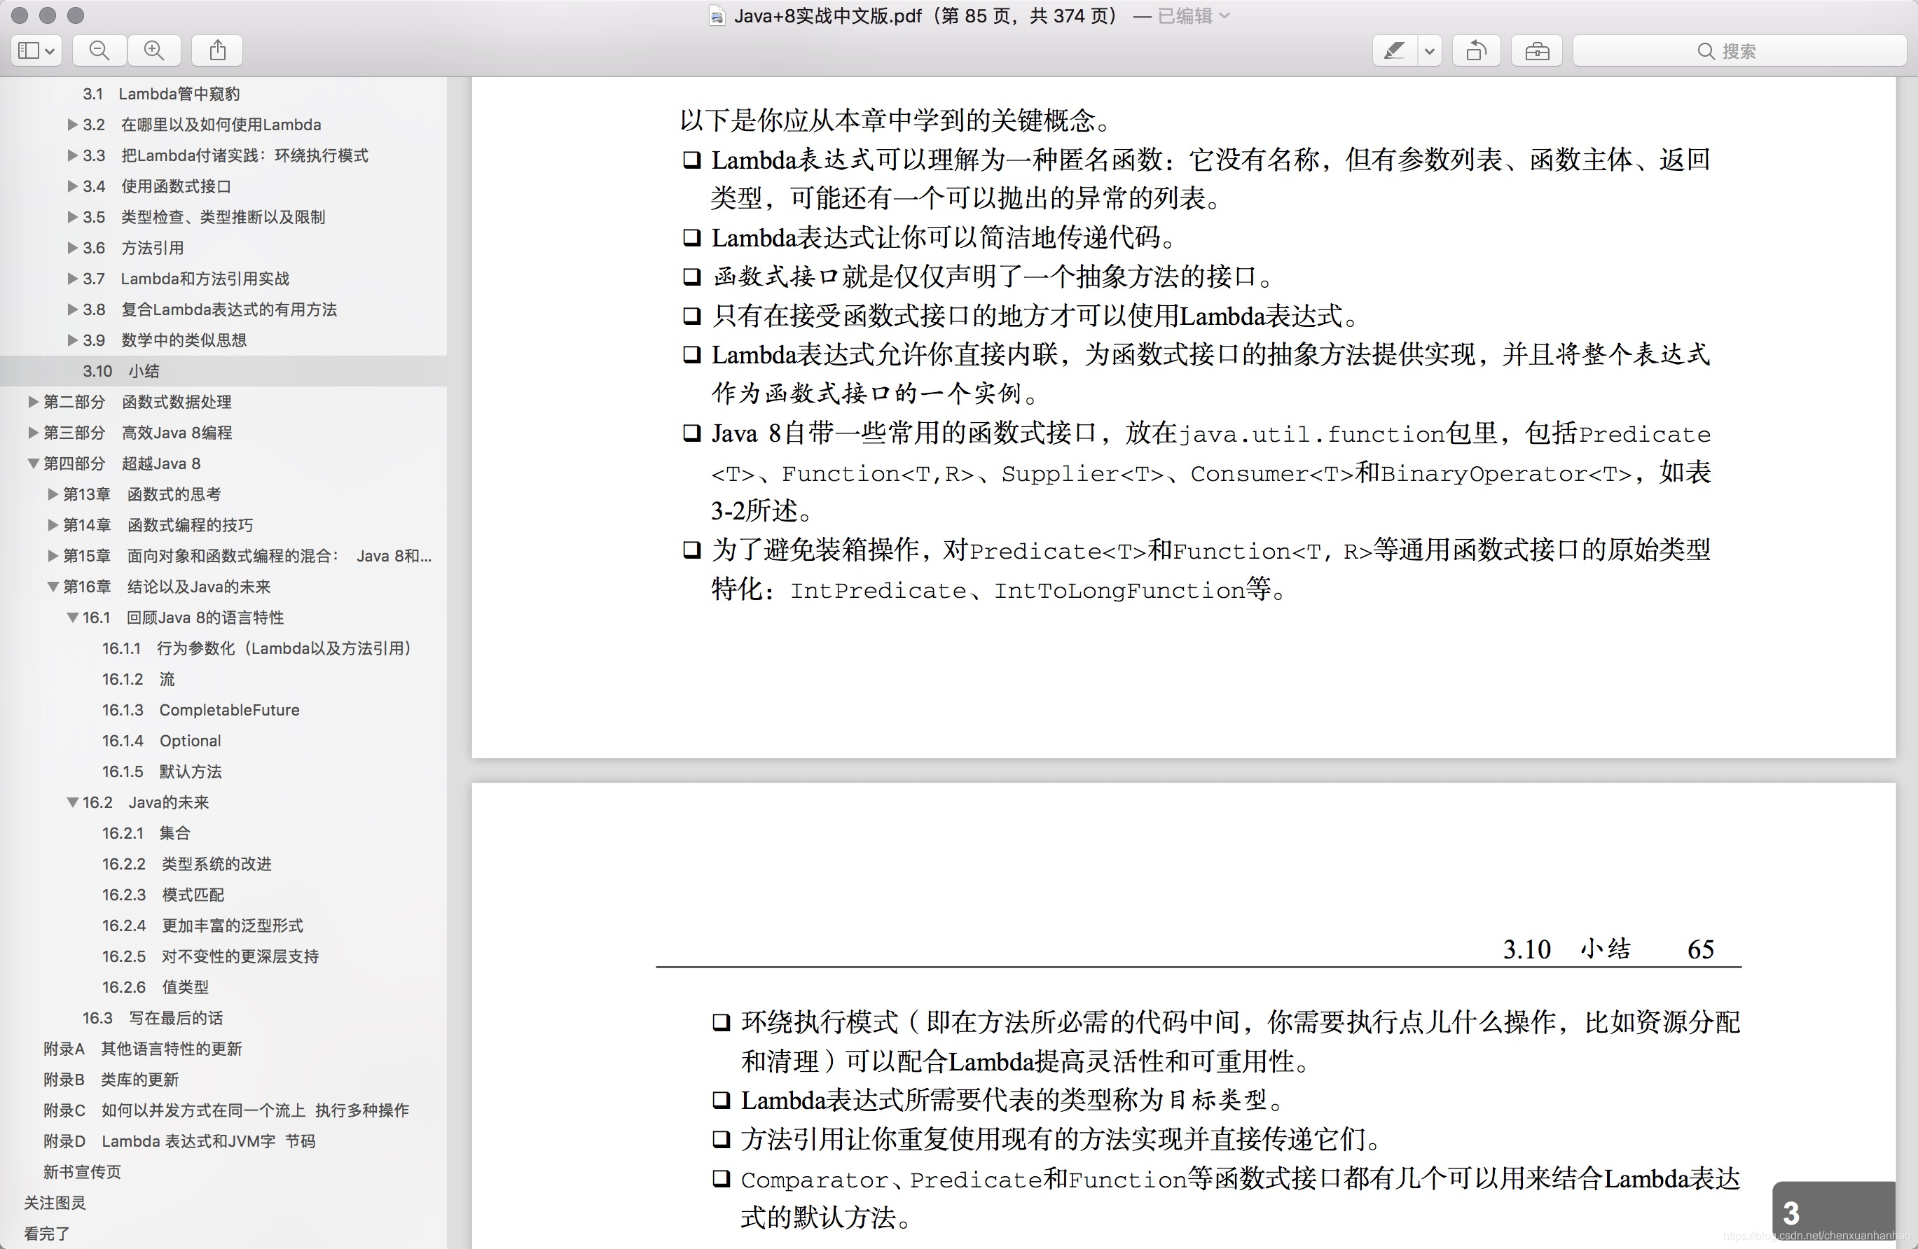Expand 第13章 函数式的思考

coord(53,494)
